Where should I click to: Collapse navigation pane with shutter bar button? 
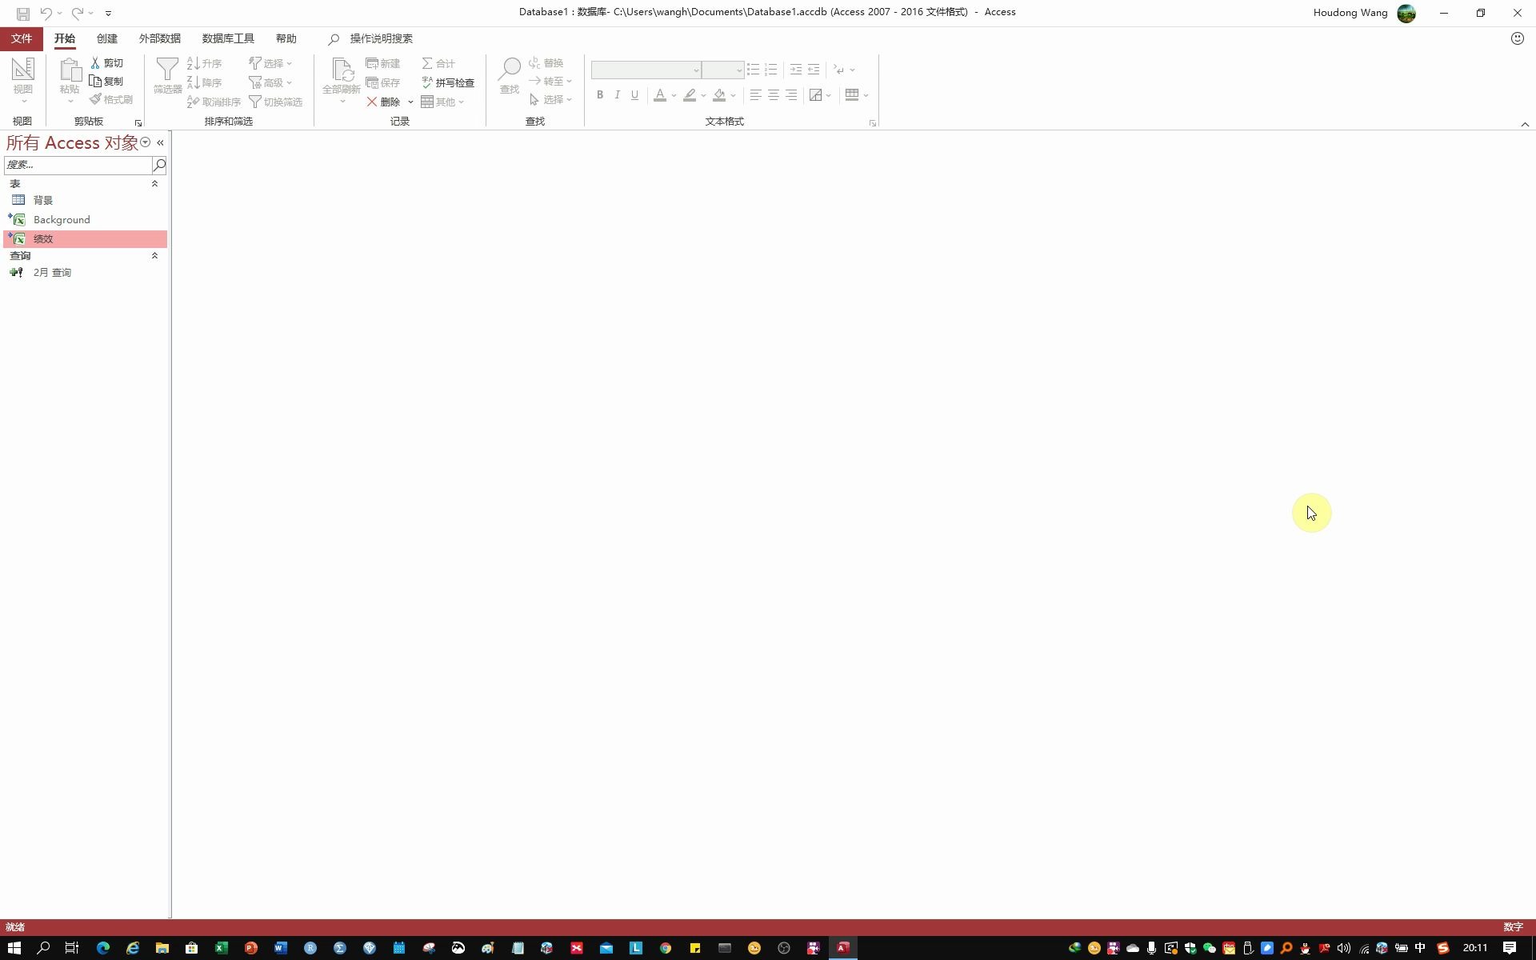(160, 142)
